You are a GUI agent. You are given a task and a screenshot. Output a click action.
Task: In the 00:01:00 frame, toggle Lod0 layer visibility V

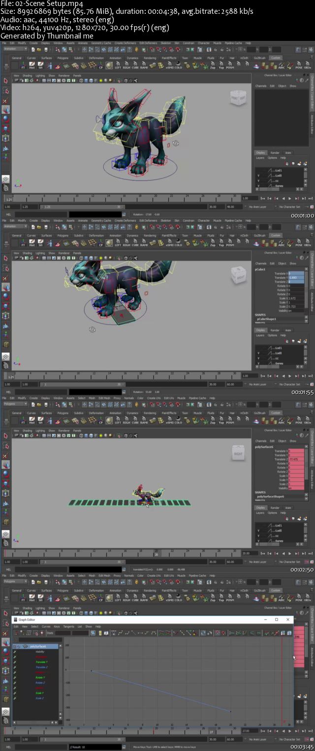258,176
